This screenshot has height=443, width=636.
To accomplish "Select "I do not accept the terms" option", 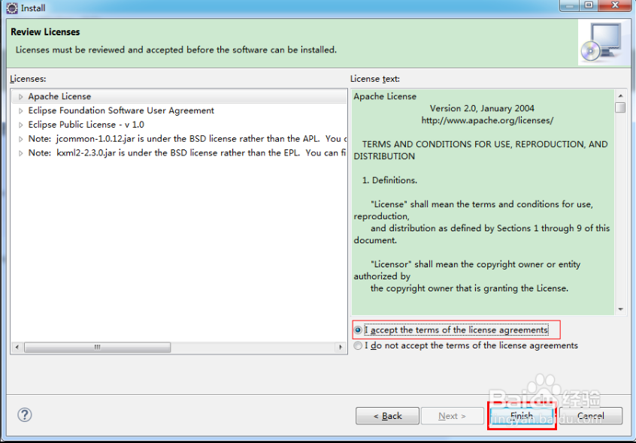I will pos(359,345).
